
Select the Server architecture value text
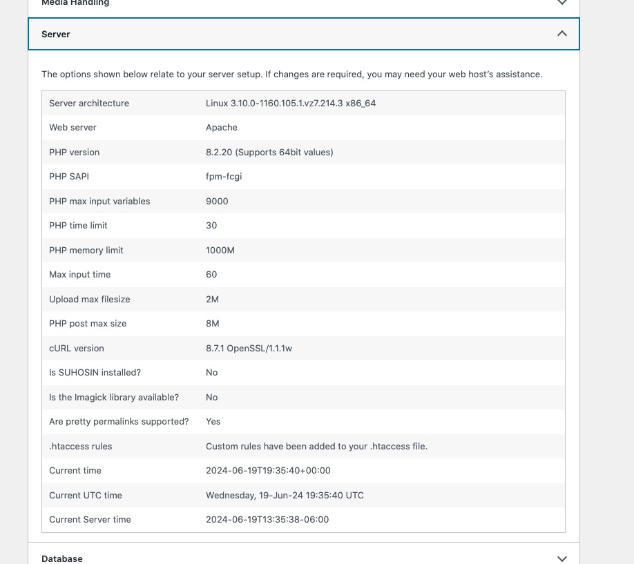290,103
